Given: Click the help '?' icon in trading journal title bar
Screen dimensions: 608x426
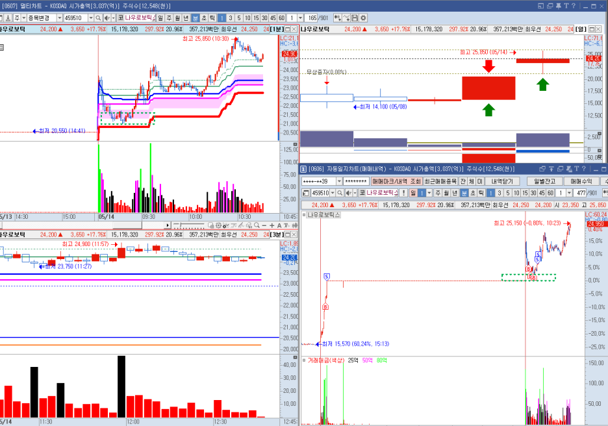Looking at the screenshot, I should 583,169.
